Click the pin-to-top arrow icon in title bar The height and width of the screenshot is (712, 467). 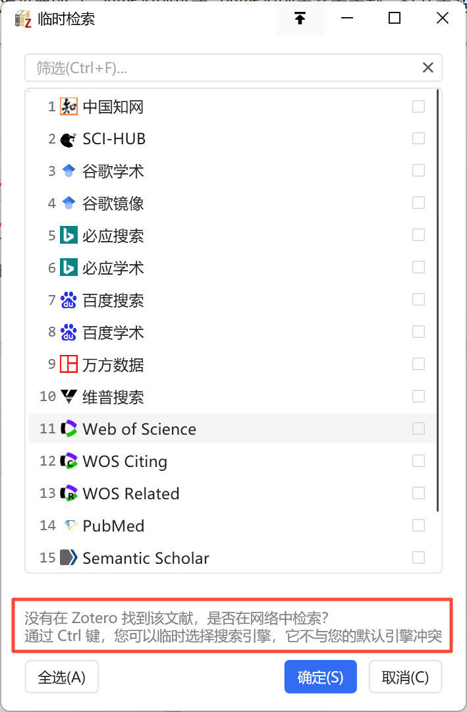[x=300, y=18]
